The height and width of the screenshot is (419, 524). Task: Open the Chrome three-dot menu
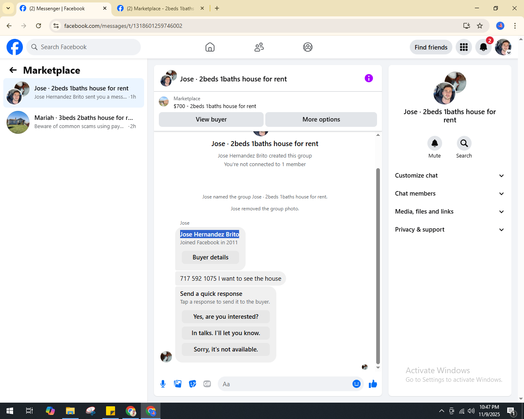(x=515, y=26)
